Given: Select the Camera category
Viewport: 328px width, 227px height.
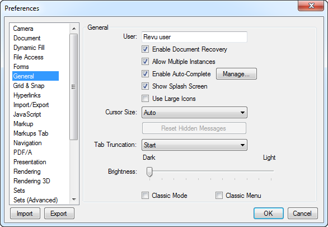Looking at the screenshot, I should (23, 29).
